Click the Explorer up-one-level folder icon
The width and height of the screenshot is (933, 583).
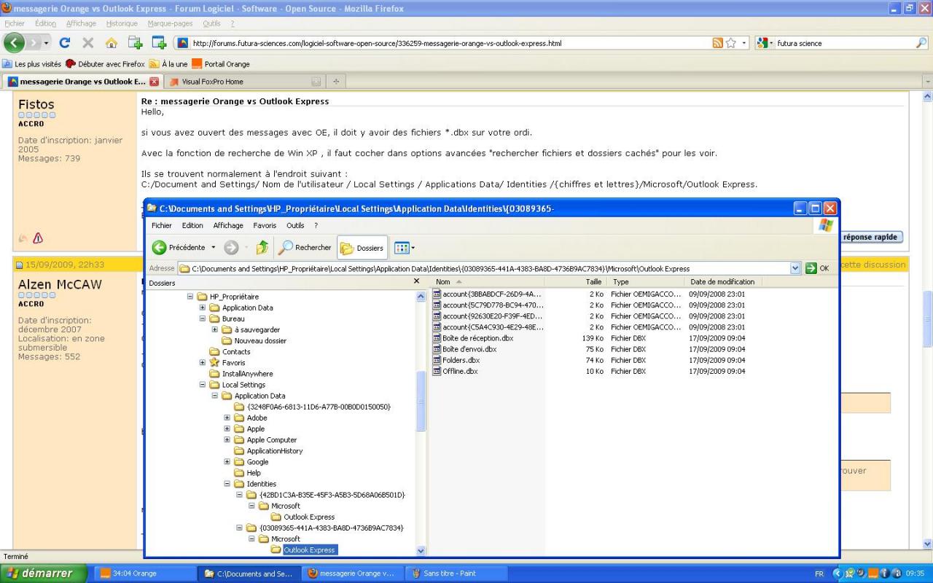pyautogui.click(x=262, y=248)
